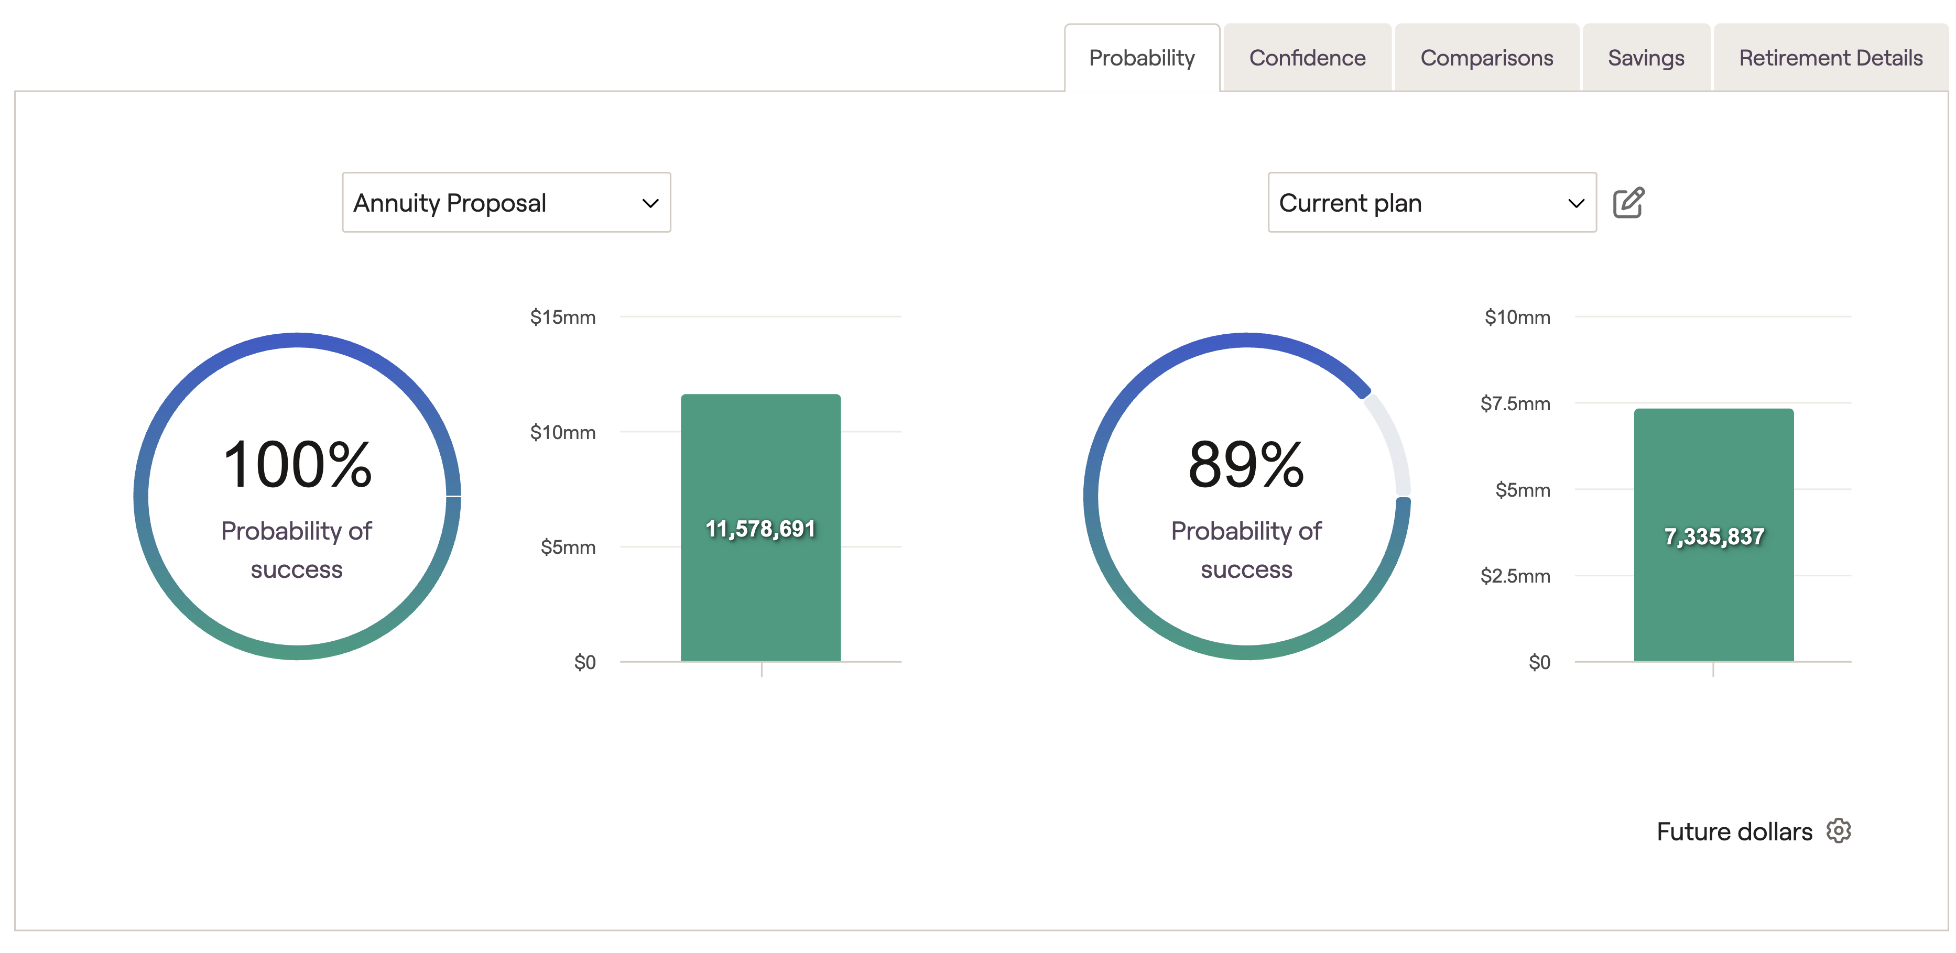Open the Confidence tab
This screenshot has height=953, width=1956.
coord(1308,59)
